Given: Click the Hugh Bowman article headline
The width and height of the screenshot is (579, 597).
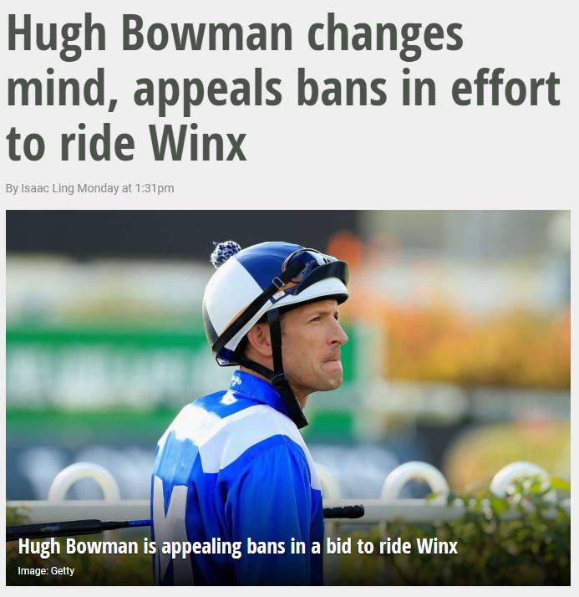Looking at the screenshot, I should click(x=283, y=88).
